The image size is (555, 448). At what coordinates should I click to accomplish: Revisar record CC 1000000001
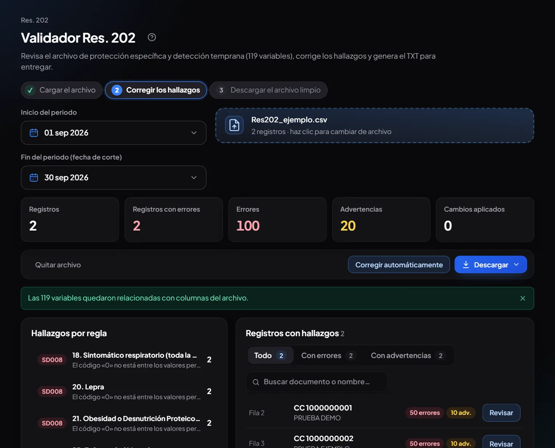pos(501,413)
